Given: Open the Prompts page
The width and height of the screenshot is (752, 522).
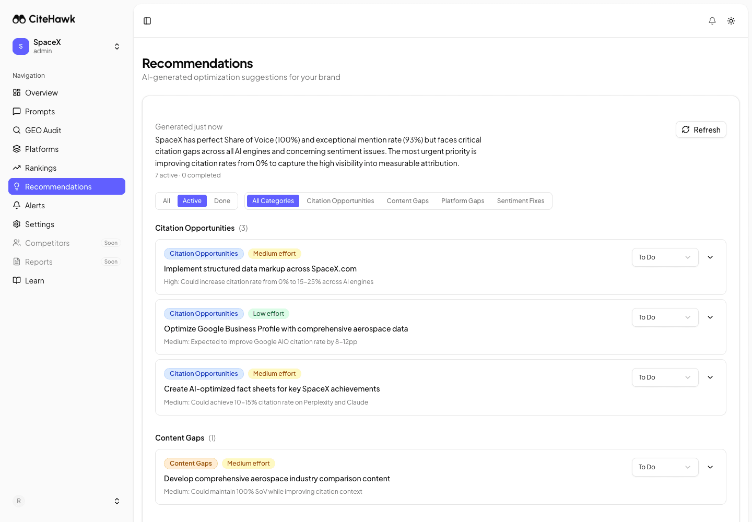Looking at the screenshot, I should click(x=67, y=111).
